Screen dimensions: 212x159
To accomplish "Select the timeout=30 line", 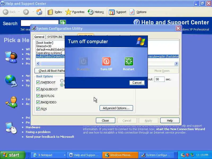I will (44, 46).
